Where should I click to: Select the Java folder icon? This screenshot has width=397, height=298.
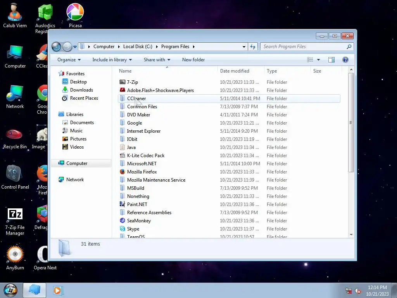tap(122, 147)
